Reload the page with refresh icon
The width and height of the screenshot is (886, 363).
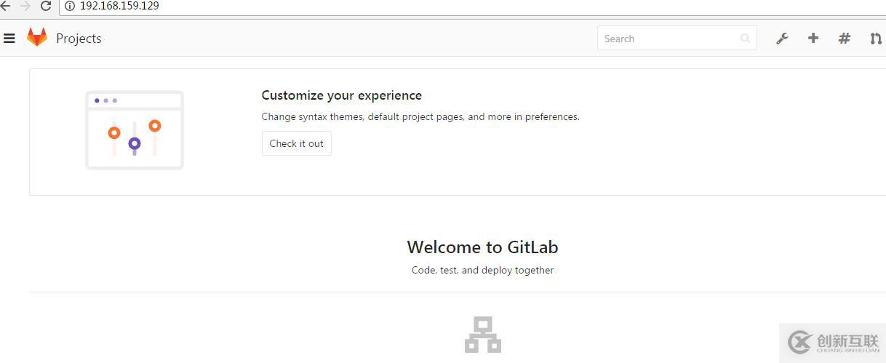[46, 6]
